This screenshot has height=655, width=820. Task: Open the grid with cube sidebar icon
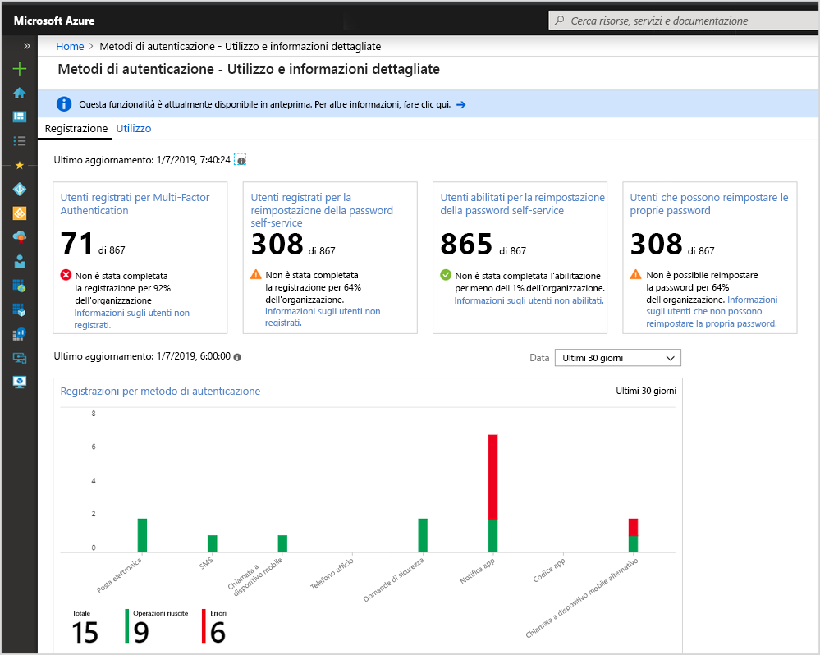pos(20,309)
